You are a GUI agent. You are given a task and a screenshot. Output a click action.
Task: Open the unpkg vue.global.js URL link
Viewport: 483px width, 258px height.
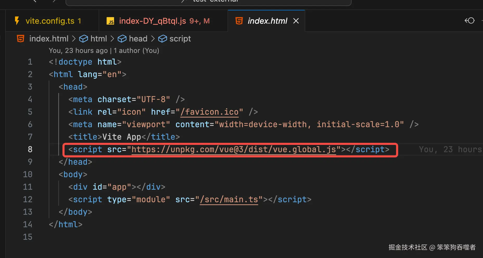pyautogui.click(x=234, y=150)
